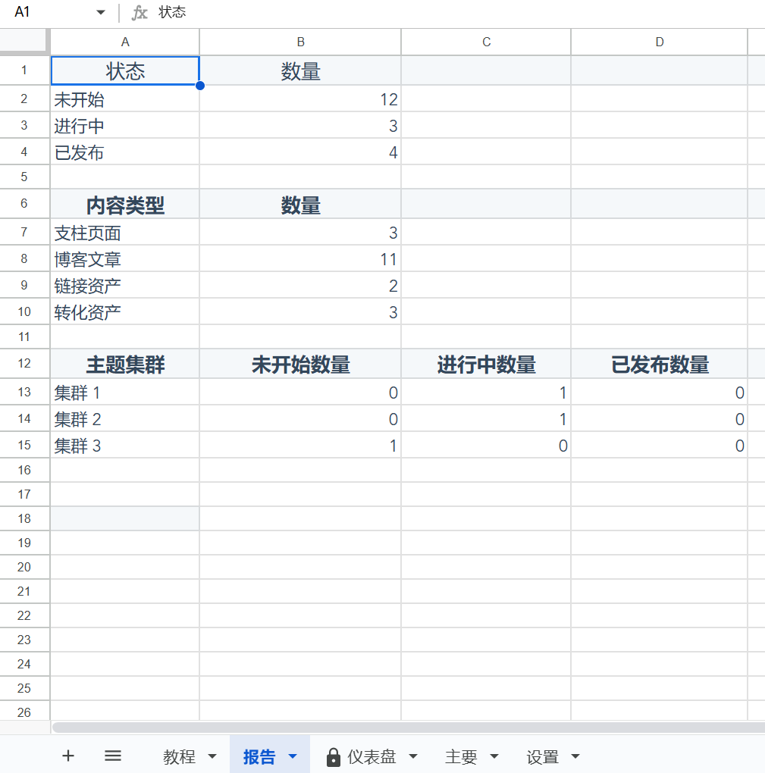Image resolution: width=765 pixels, height=773 pixels.
Task: Select row 12 header
Action: coord(24,364)
